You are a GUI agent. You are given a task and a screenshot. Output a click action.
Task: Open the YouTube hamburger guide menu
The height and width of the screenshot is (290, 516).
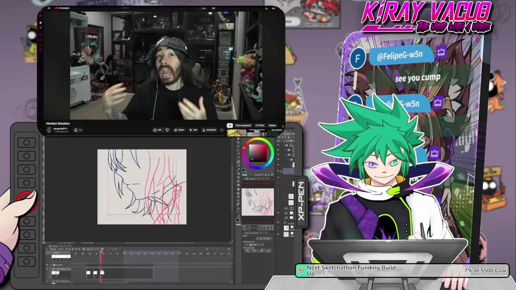pos(49,8)
